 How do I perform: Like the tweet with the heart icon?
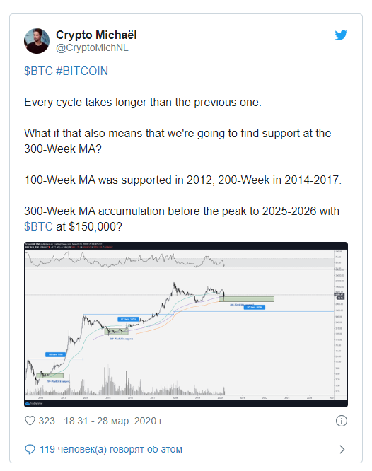(30, 421)
